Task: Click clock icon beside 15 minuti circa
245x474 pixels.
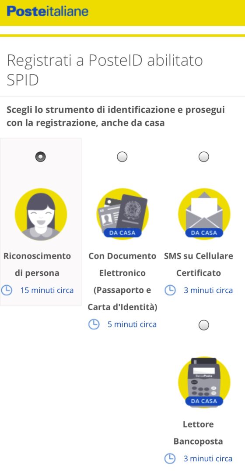Action: (x=7, y=290)
